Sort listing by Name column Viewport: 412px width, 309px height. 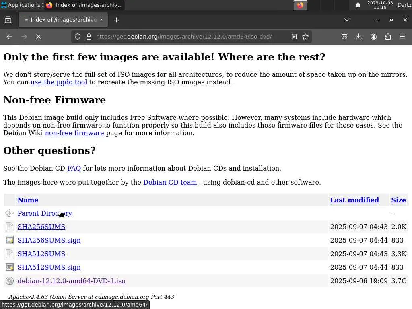(28, 200)
